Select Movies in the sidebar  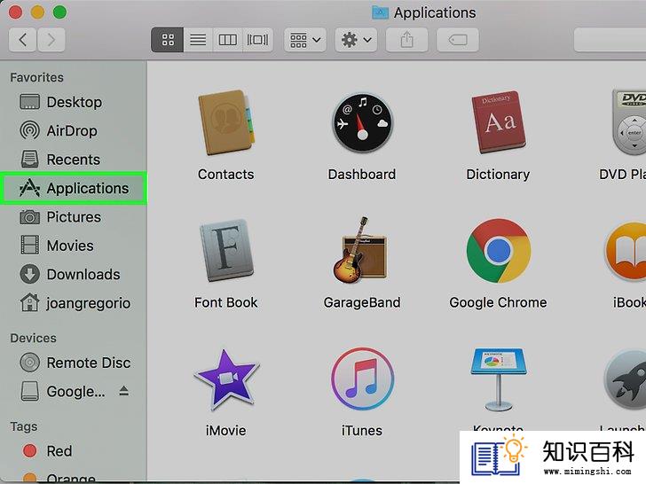[74, 246]
